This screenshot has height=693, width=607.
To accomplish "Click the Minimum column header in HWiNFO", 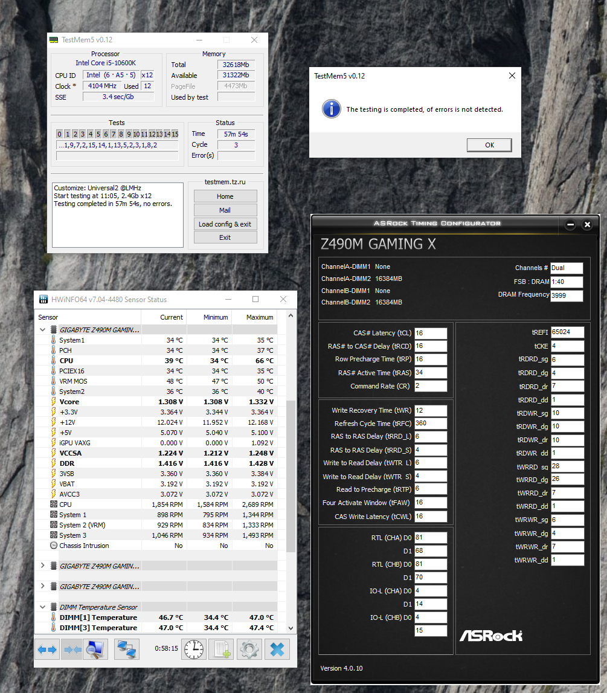I will coord(210,317).
